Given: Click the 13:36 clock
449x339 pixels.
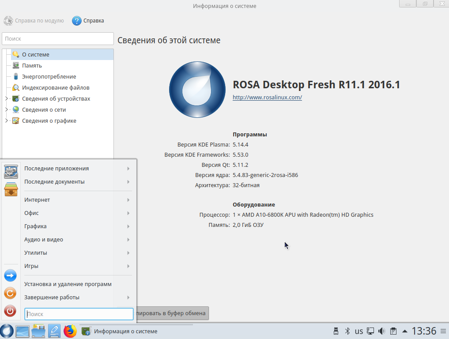Looking at the screenshot, I should coord(424,331).
